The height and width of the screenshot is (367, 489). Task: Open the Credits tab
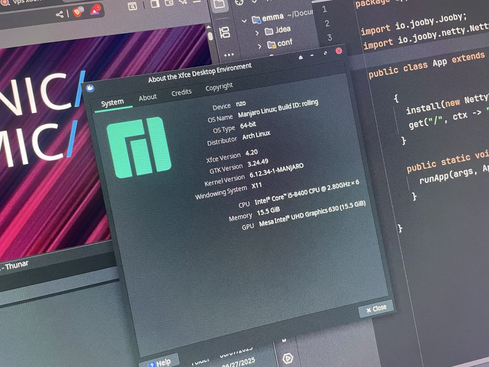click(181, 92)
